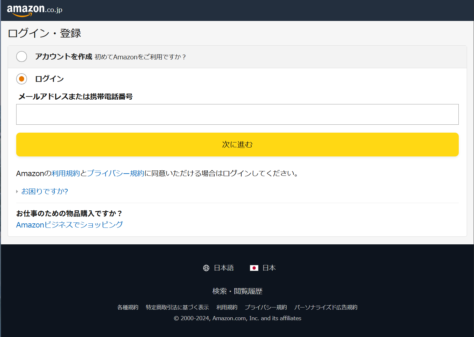
Task: Click the footer プライバシー規約 link
Action: [x=266, y=307]
